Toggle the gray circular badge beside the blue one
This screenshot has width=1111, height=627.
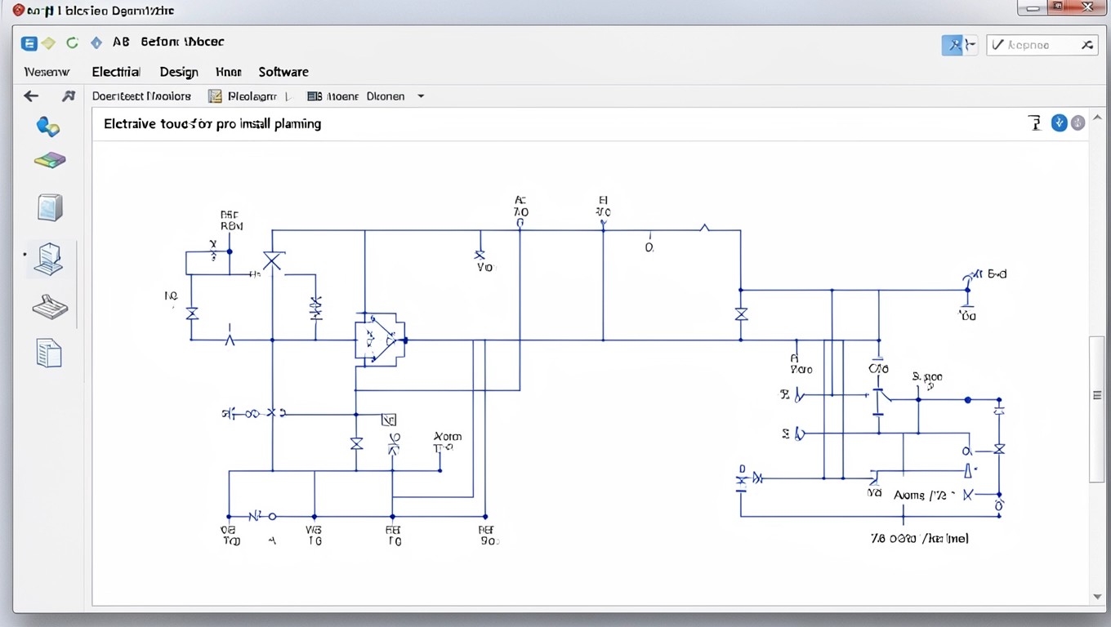tap(1078, 122)
